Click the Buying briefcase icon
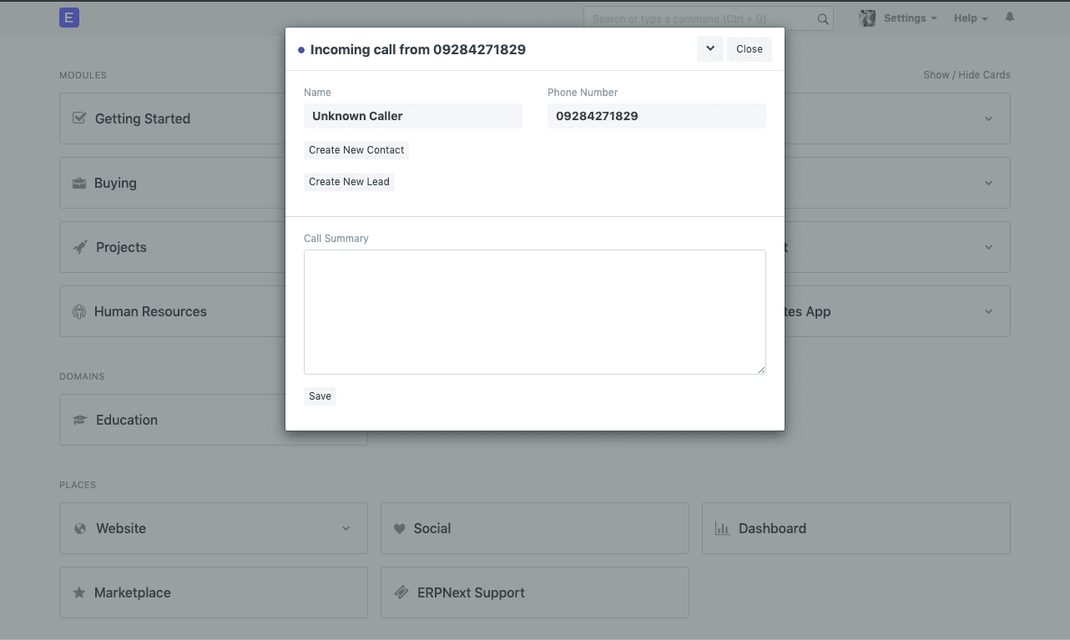The height and width of the screenshot is (640, 1070). point(78,183)
